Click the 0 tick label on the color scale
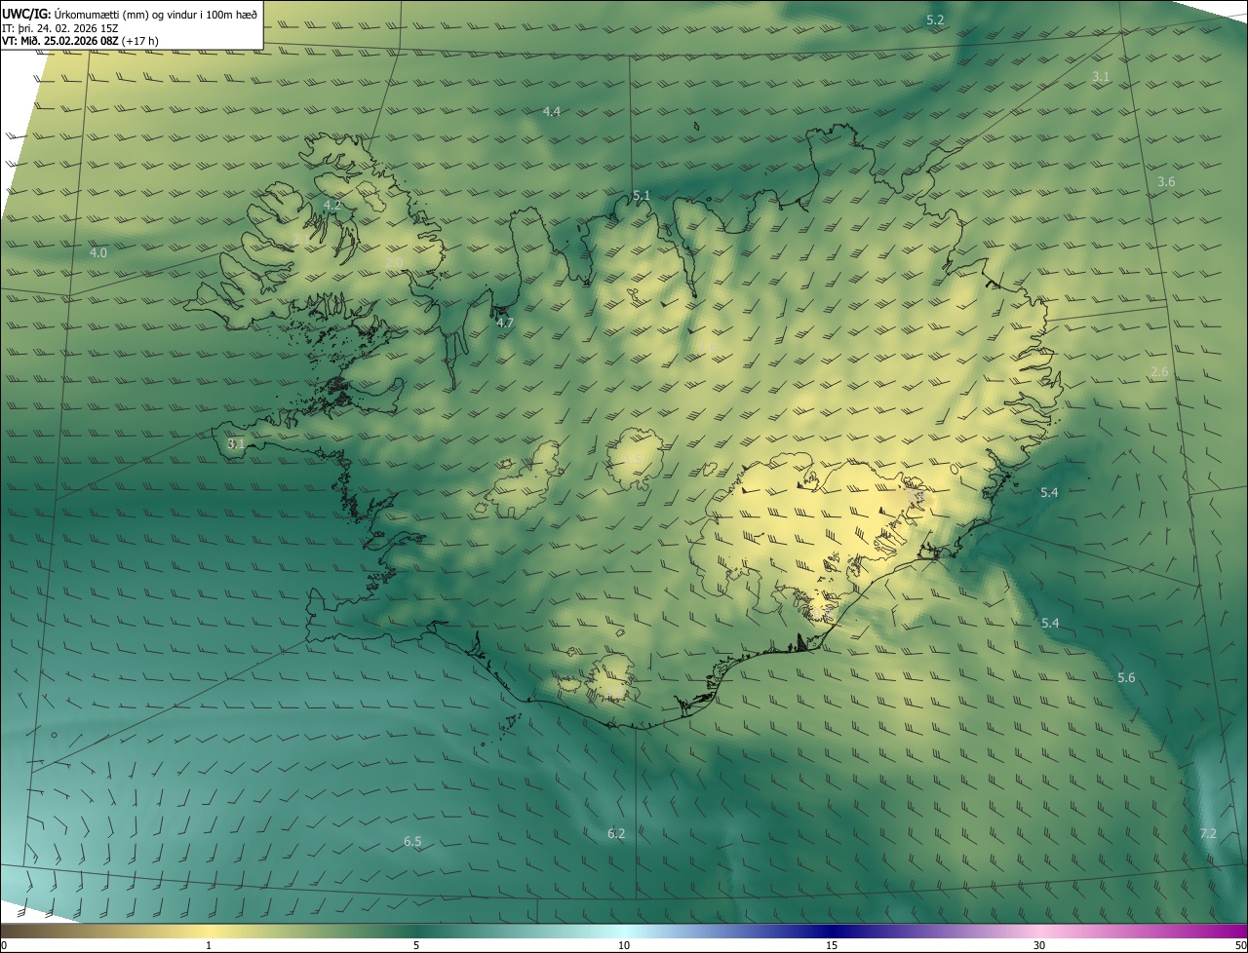The width and height of the screenshot is (1248, 953). [4, 945]
